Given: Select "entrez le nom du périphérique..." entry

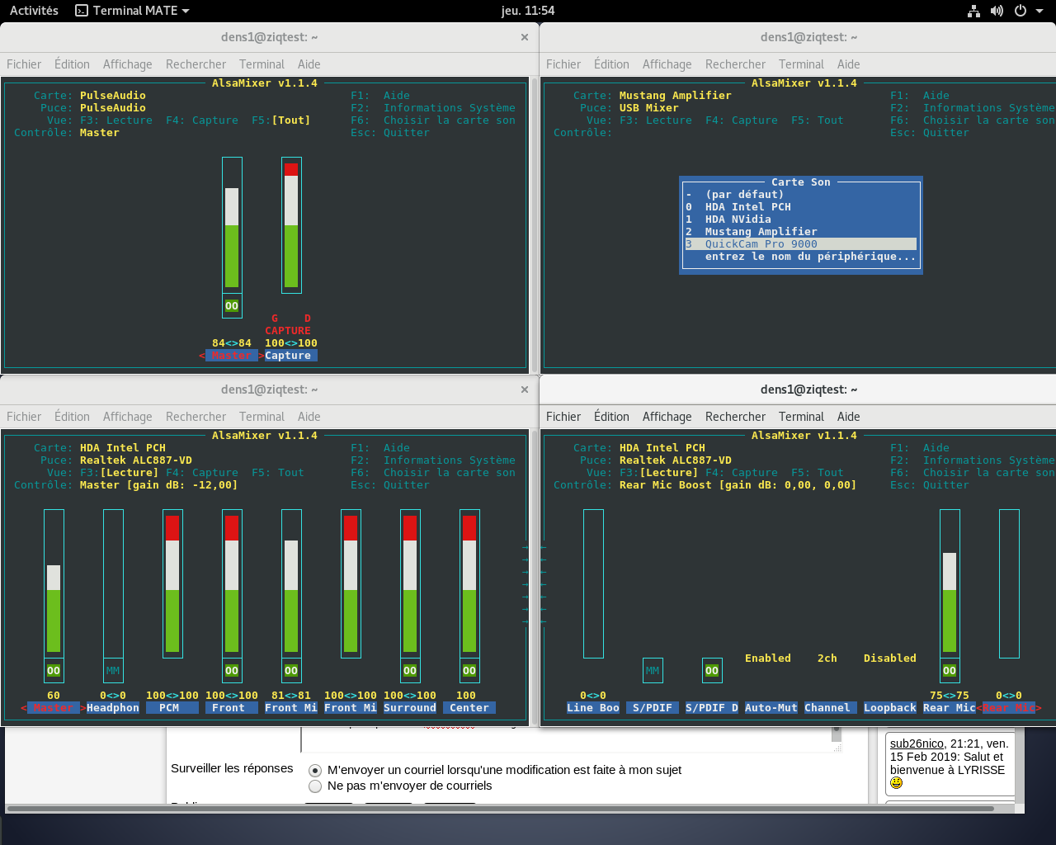Looking at the screenshot, I should pyautogui.click(x=800, y=257).
